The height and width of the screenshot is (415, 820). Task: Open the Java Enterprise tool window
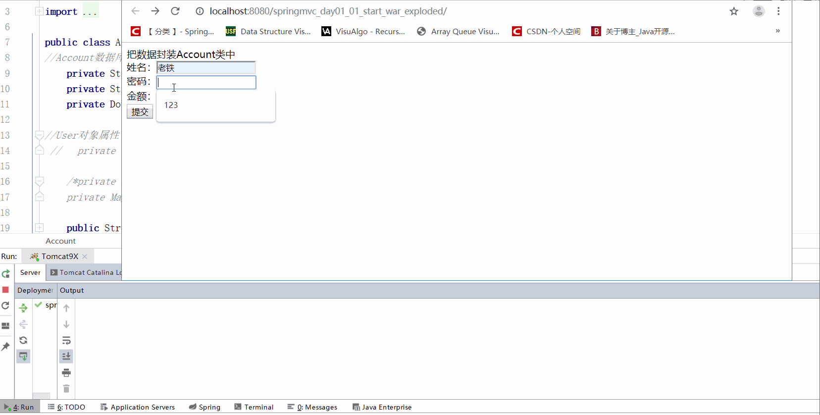(x=382, y=407)
